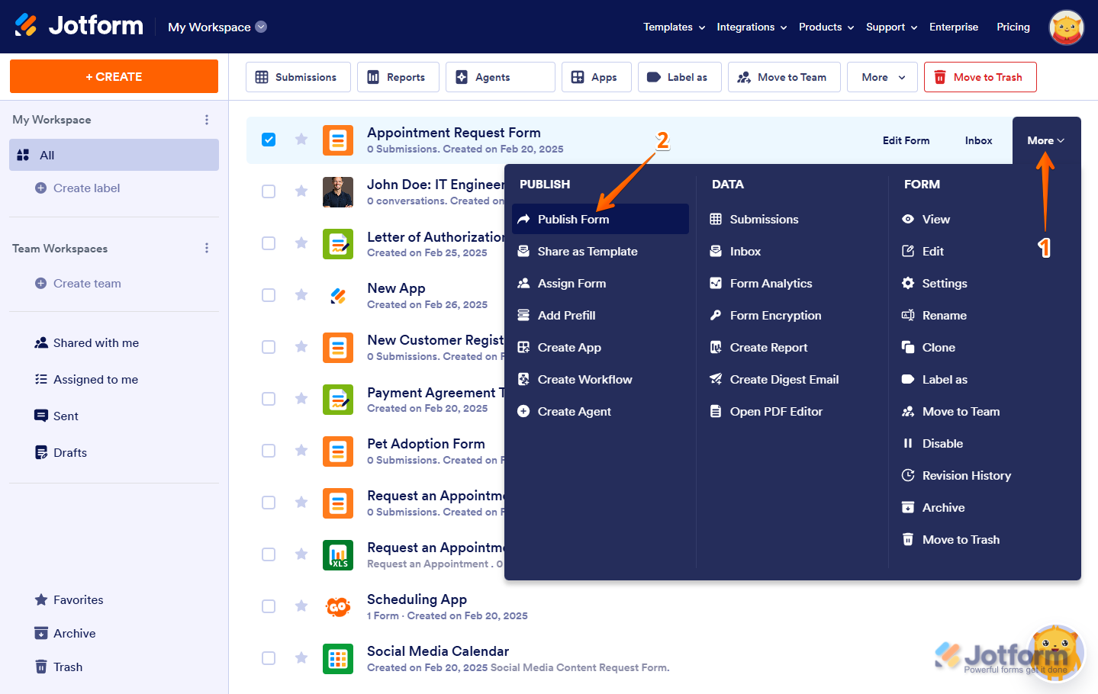1098x694 pixels.
Task: Click the red Move to Trash button
Action: click(x=980, y=77)
